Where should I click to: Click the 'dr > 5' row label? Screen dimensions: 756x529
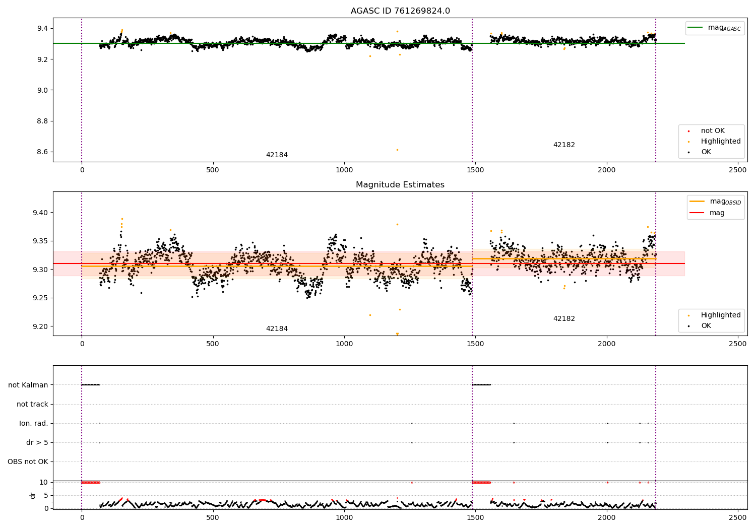click(x=37, y=443)
